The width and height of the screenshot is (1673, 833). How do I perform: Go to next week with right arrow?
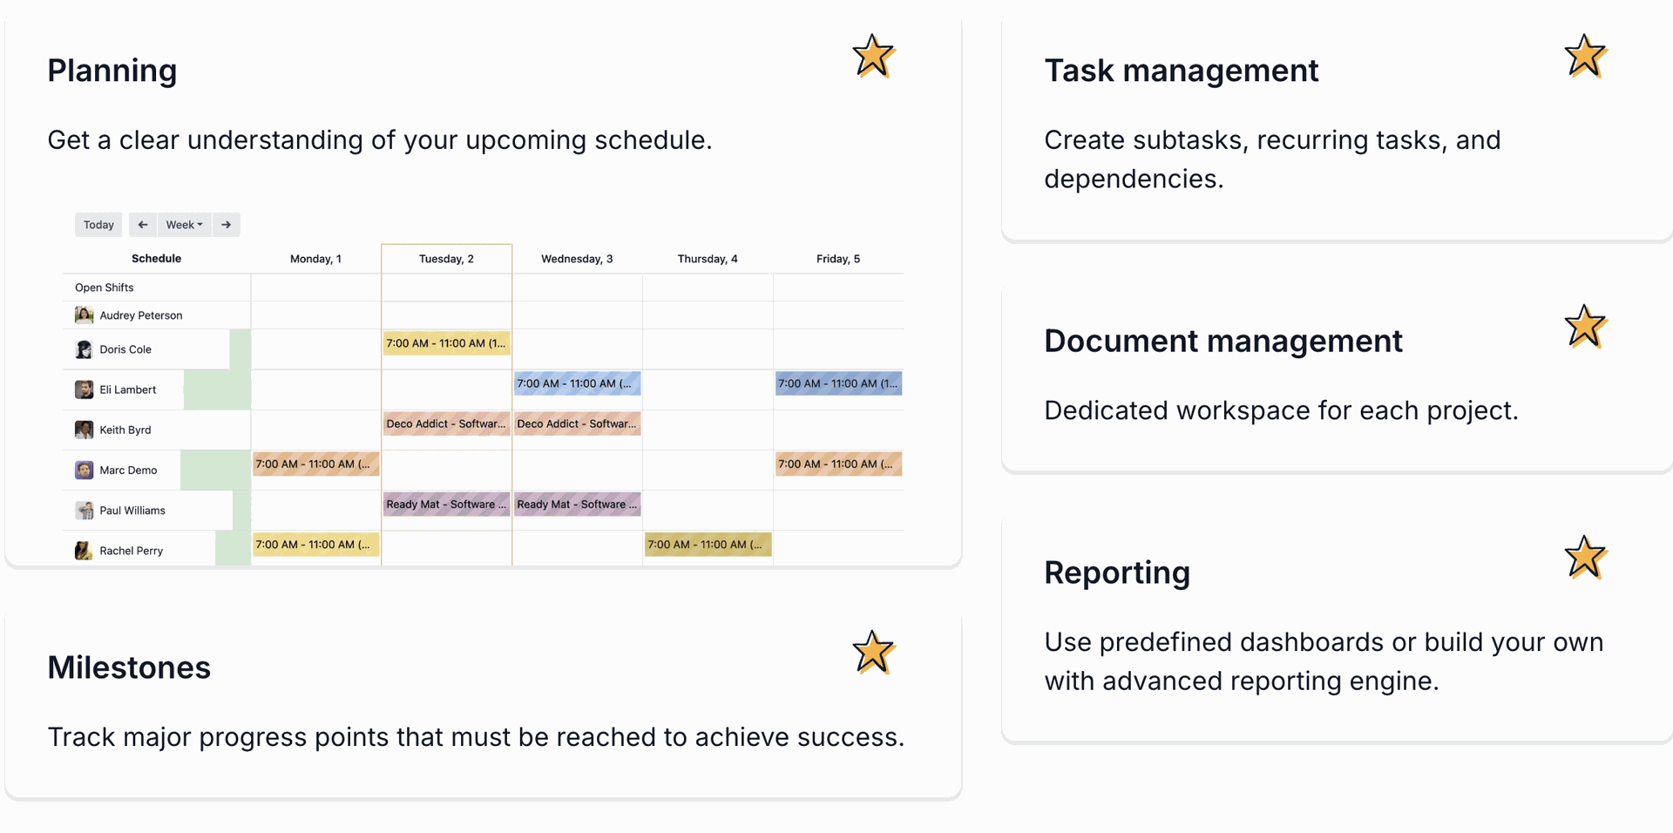pyautogui.click(x=226, y=225)
